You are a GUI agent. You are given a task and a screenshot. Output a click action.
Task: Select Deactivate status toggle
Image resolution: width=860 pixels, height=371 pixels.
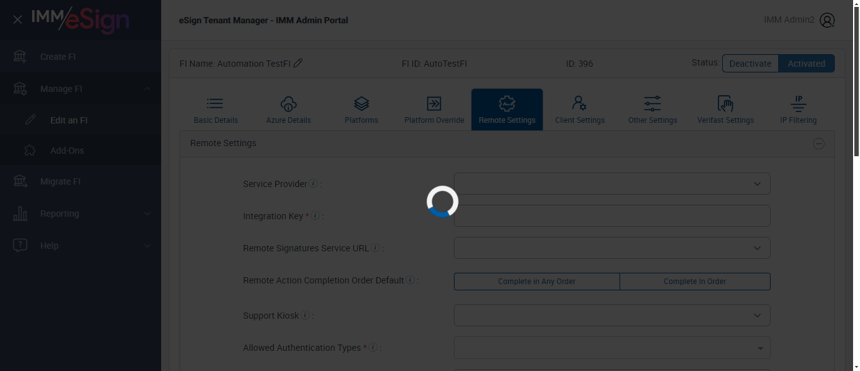point(750,63)
